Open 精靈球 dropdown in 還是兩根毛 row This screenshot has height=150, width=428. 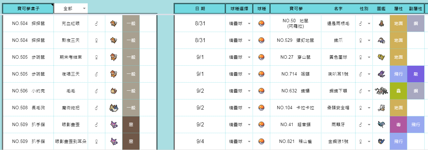click(x=239, y=23)
